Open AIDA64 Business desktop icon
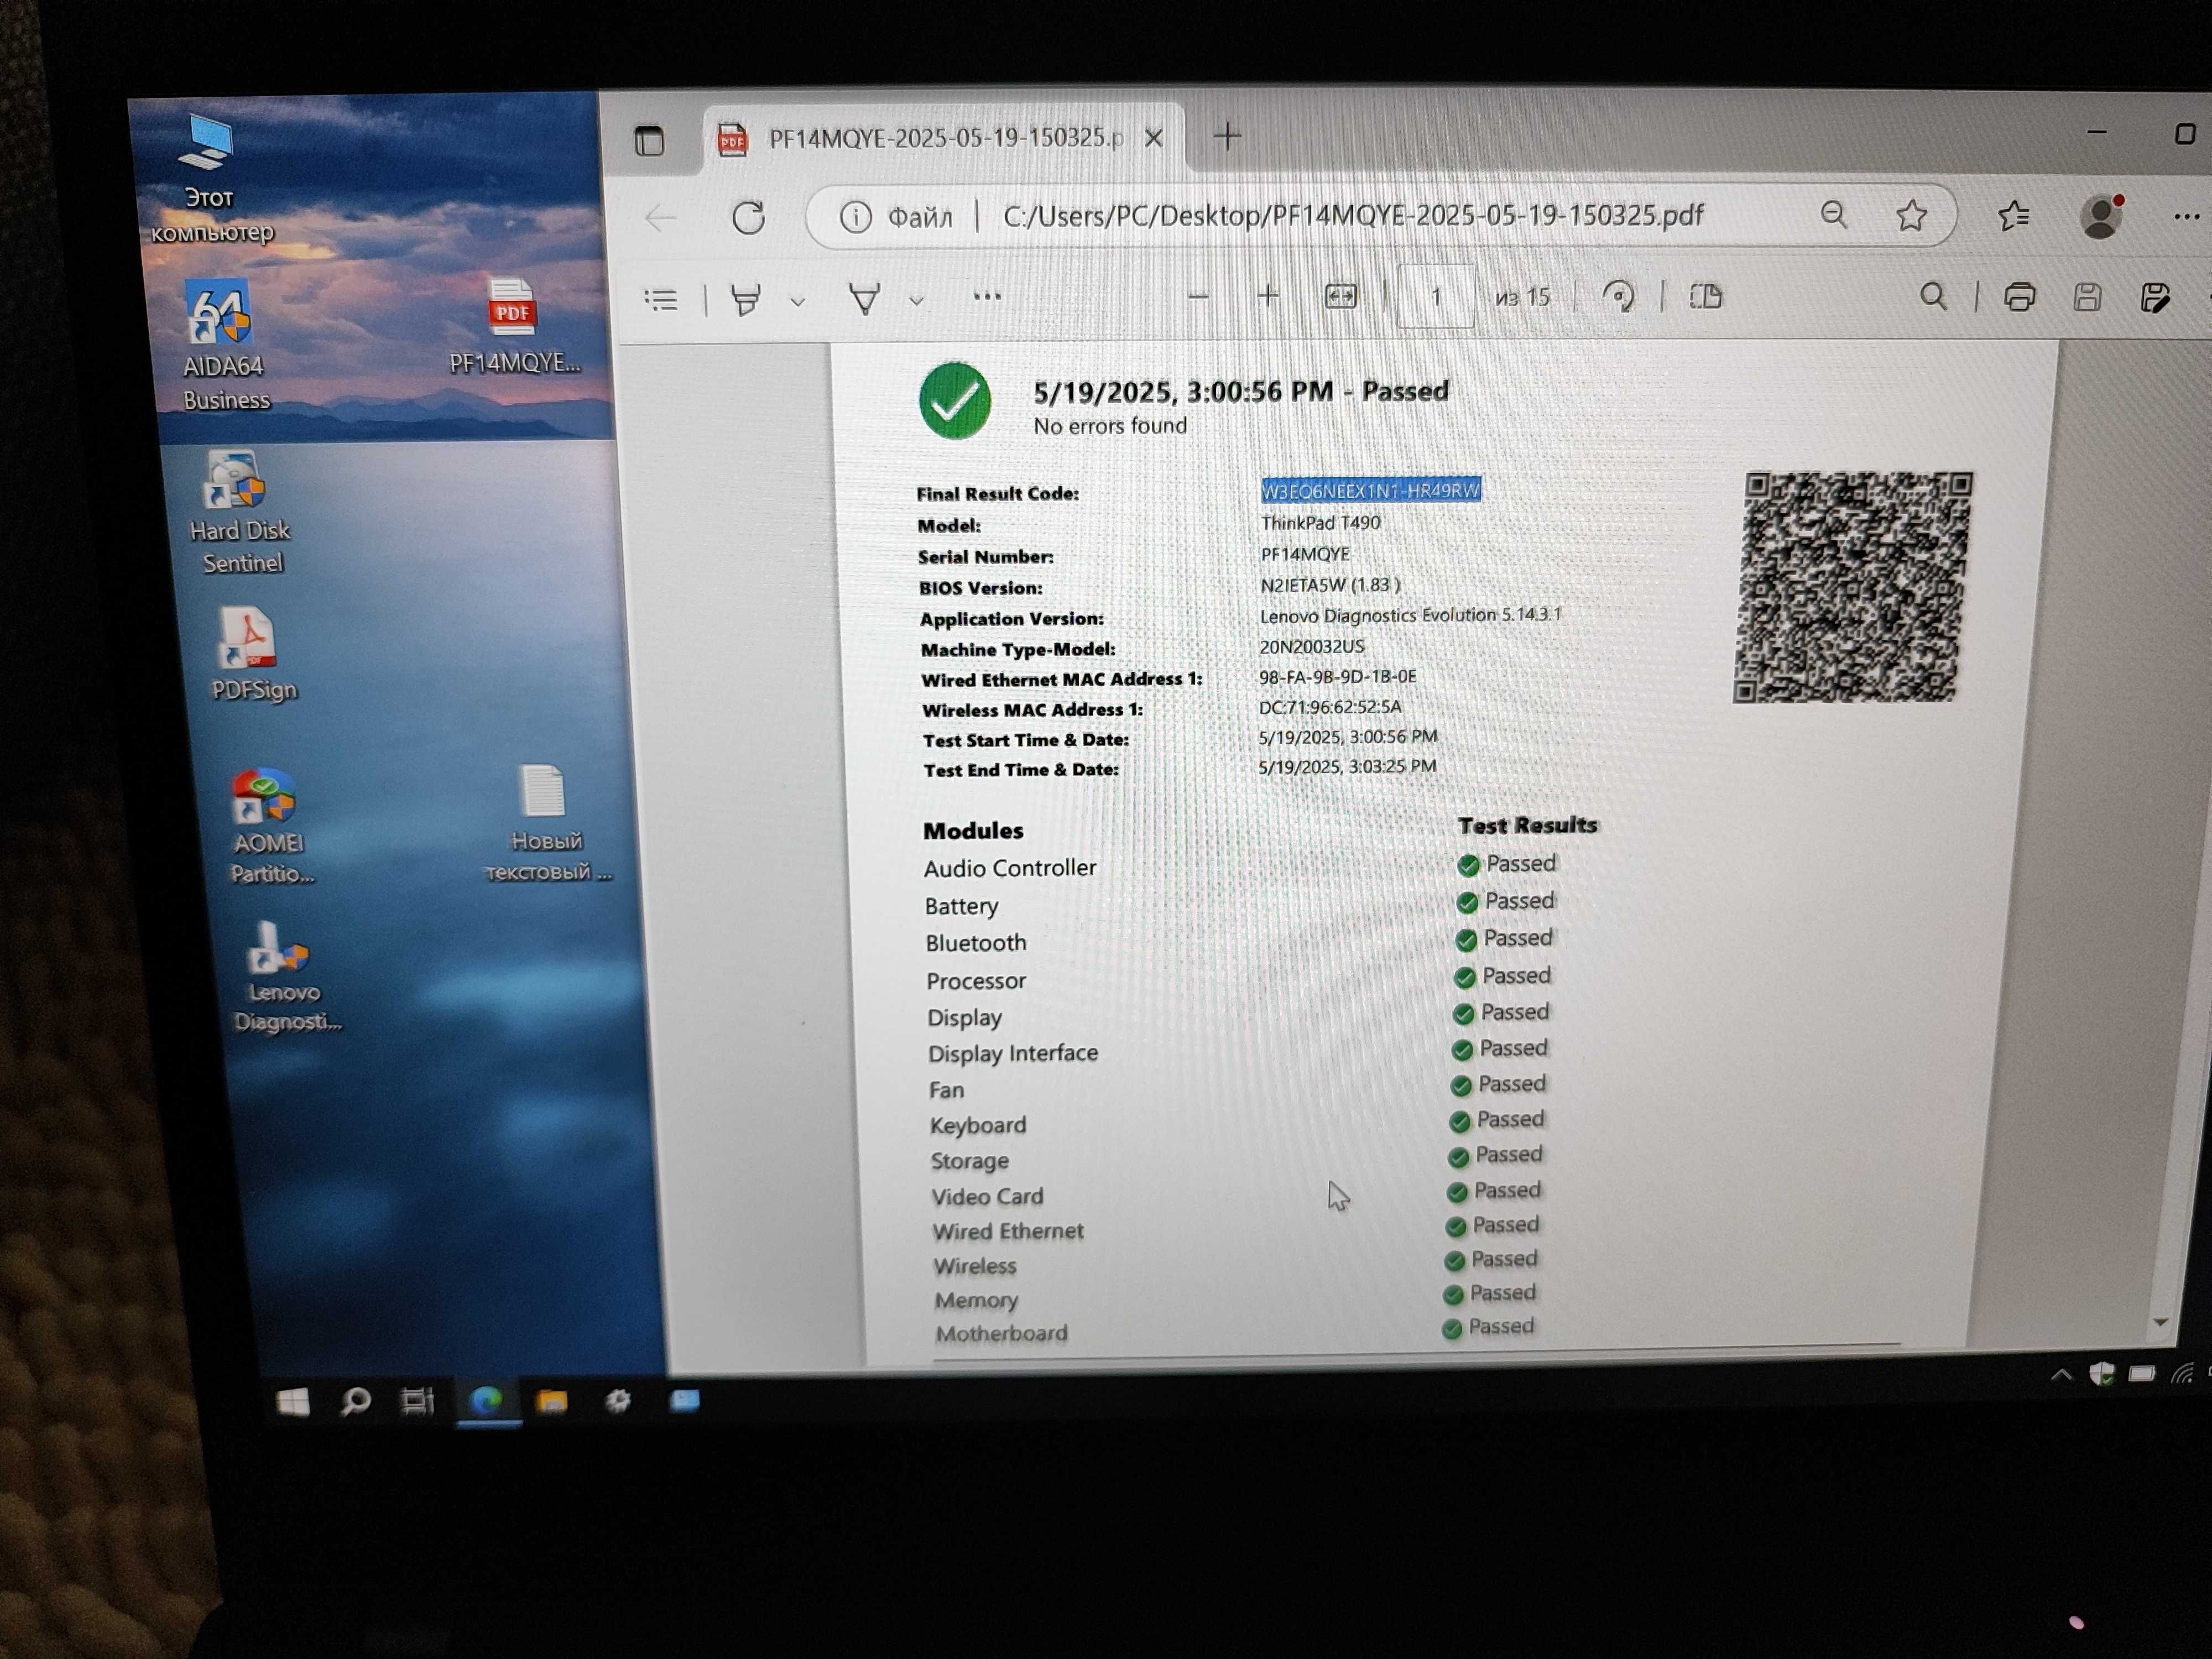The height and width of the screenshot is (1659, 2212). coord(224,346)
